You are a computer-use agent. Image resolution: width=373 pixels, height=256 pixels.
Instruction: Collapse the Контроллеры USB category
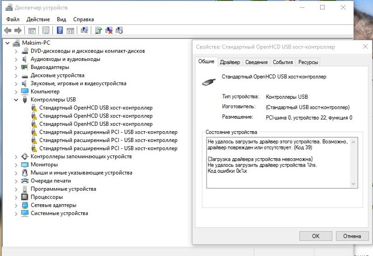[x=16, y=100]
